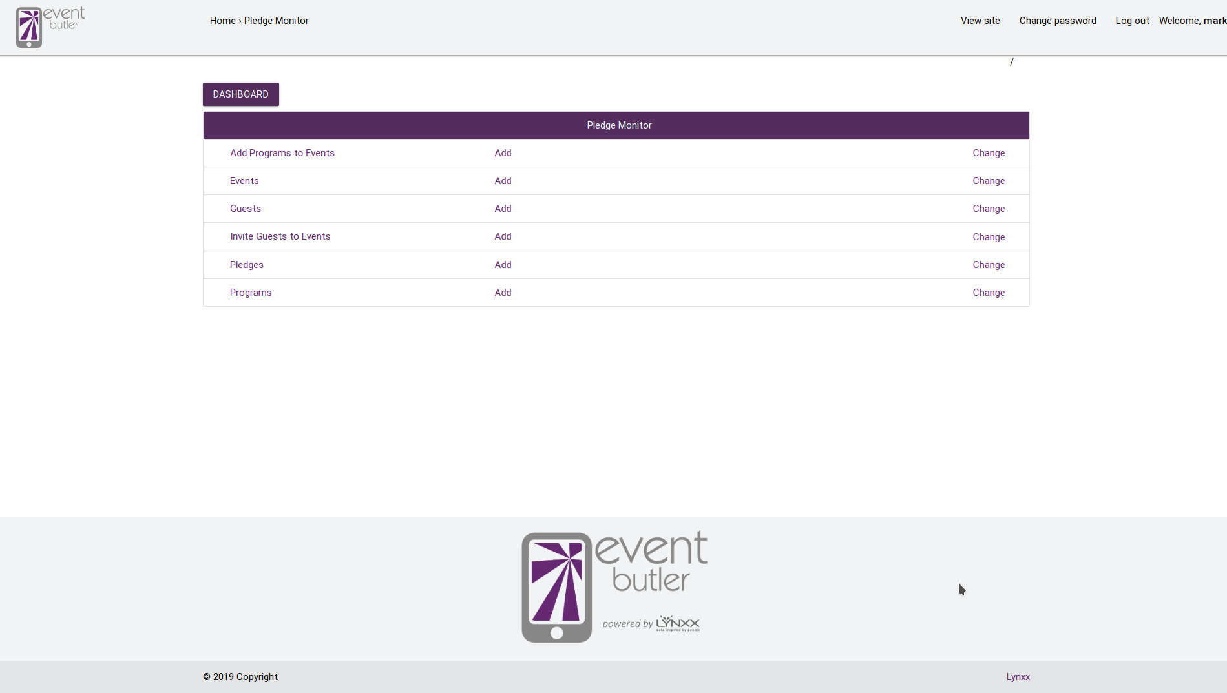The image size is (1227, 693).
Task: Click the Welcome, mark username text
Action: (x=1191, y=20)
